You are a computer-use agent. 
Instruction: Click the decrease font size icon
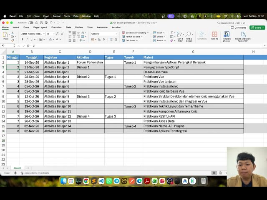62,34
